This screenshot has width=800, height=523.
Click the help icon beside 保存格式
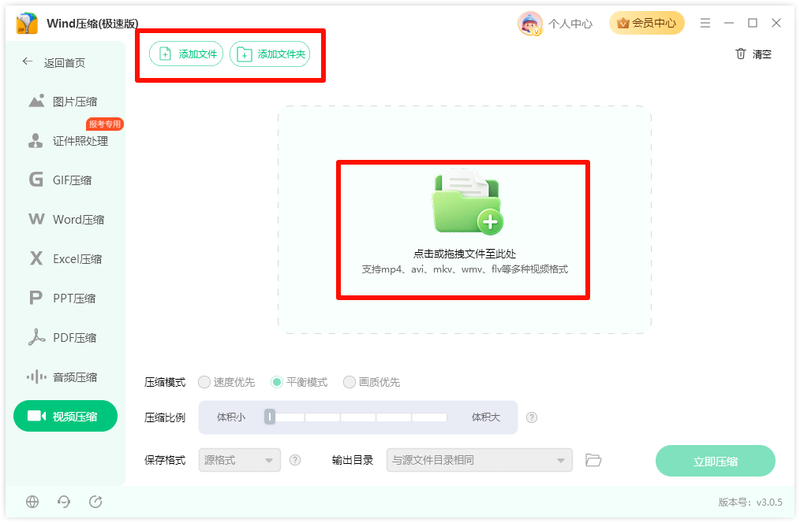[x=295, y=460]
